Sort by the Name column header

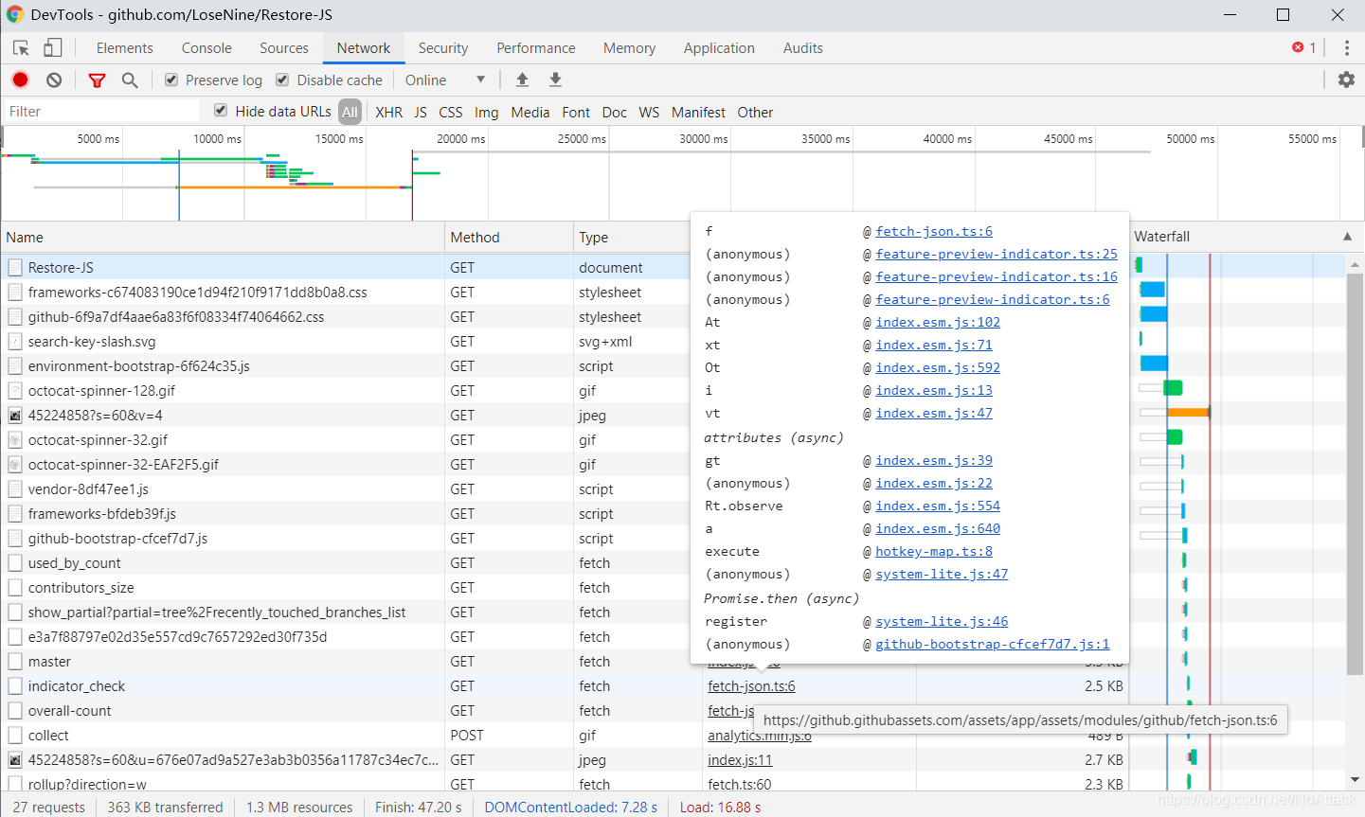(x=224, y=238)
